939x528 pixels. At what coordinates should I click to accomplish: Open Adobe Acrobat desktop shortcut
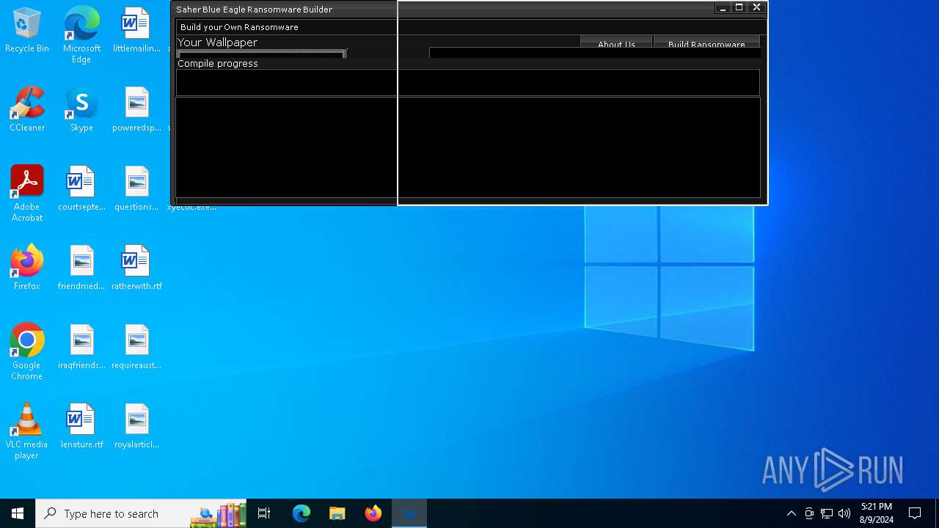point(27,194)
